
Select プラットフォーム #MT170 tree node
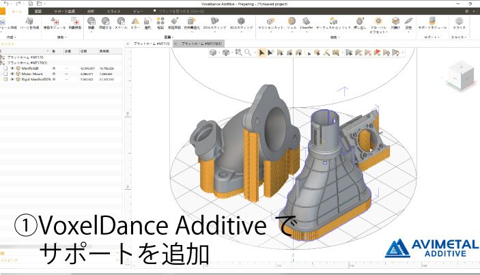25,57
